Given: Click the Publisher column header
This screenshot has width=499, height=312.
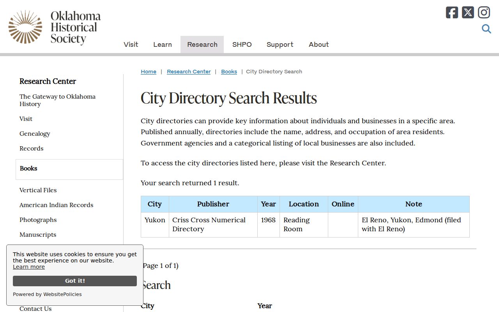Looking at the screenshot, I should click(x=213, y=204).
